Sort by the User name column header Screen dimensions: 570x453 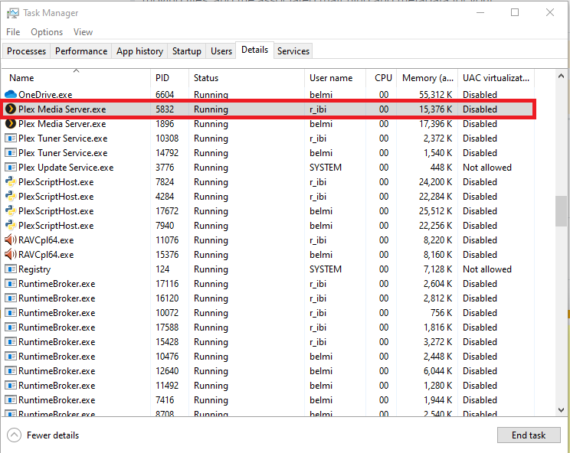click(335, 78)
